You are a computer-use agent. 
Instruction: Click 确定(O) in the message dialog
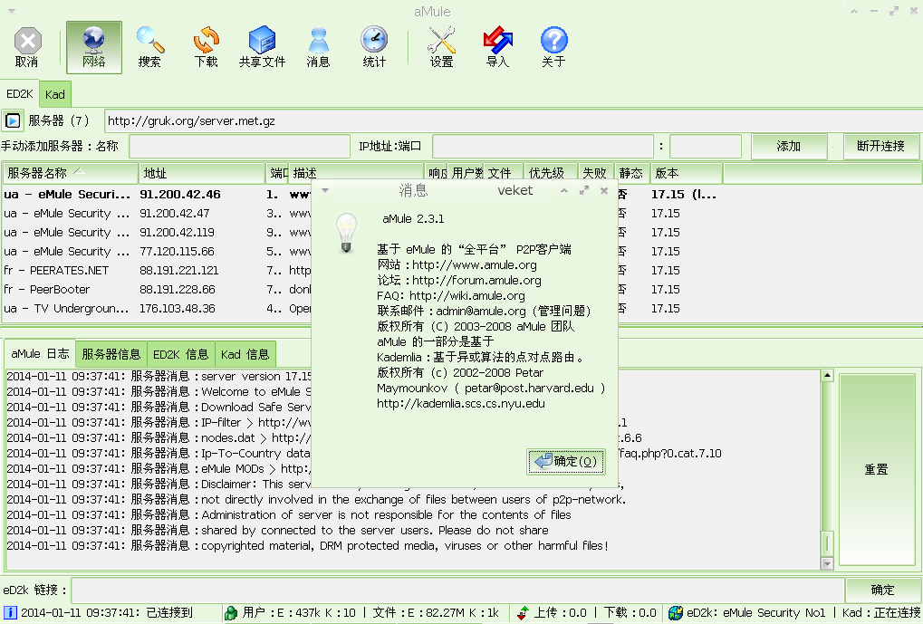(566, 461)
